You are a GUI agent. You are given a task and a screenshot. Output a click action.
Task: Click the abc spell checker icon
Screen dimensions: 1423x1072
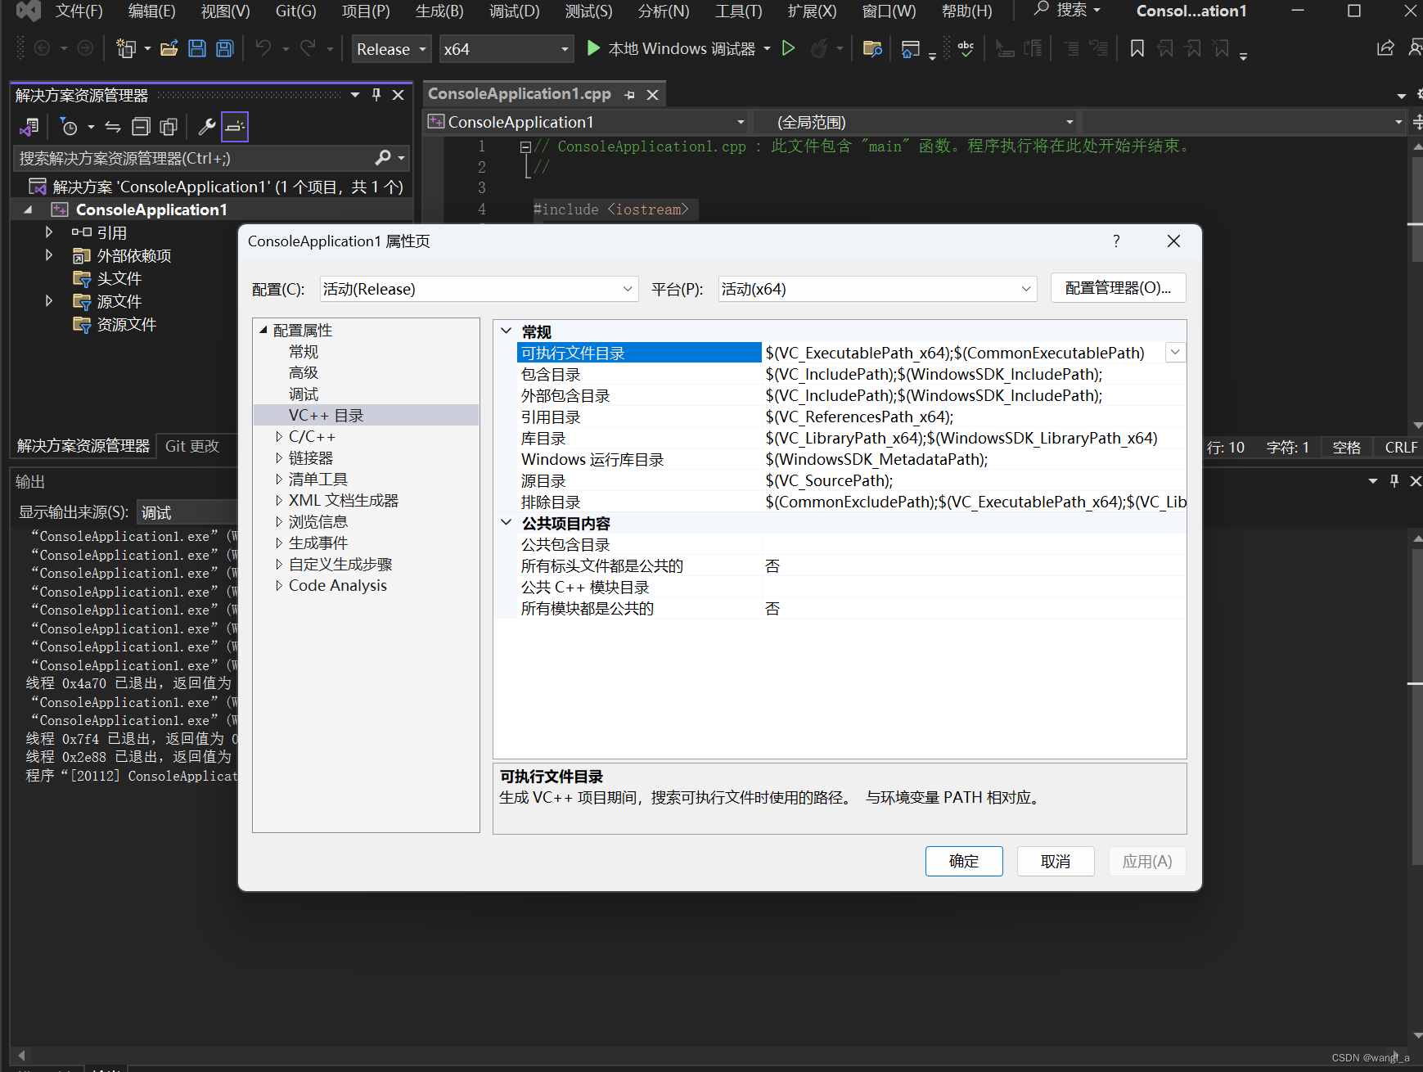pyautogui.click(x=966, y=49)
